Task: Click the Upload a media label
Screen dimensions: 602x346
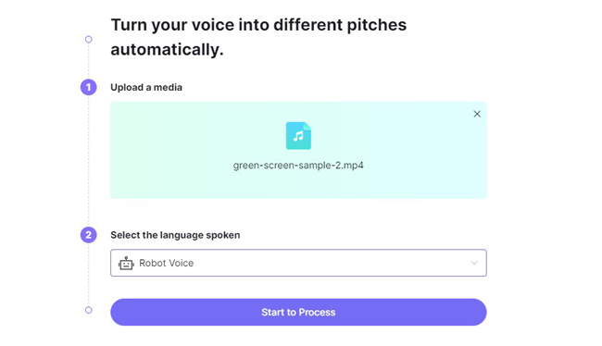Action: coord(146,88)
